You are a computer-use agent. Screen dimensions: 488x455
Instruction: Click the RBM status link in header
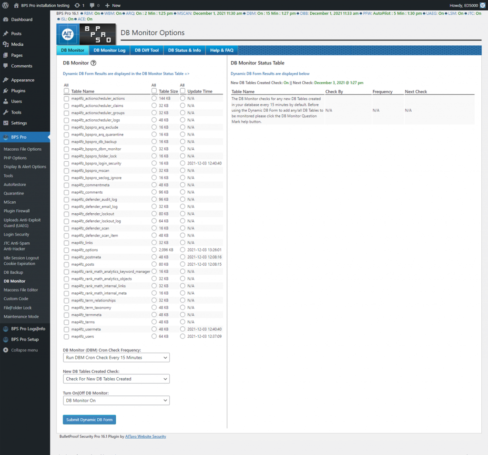pos(88,13)
